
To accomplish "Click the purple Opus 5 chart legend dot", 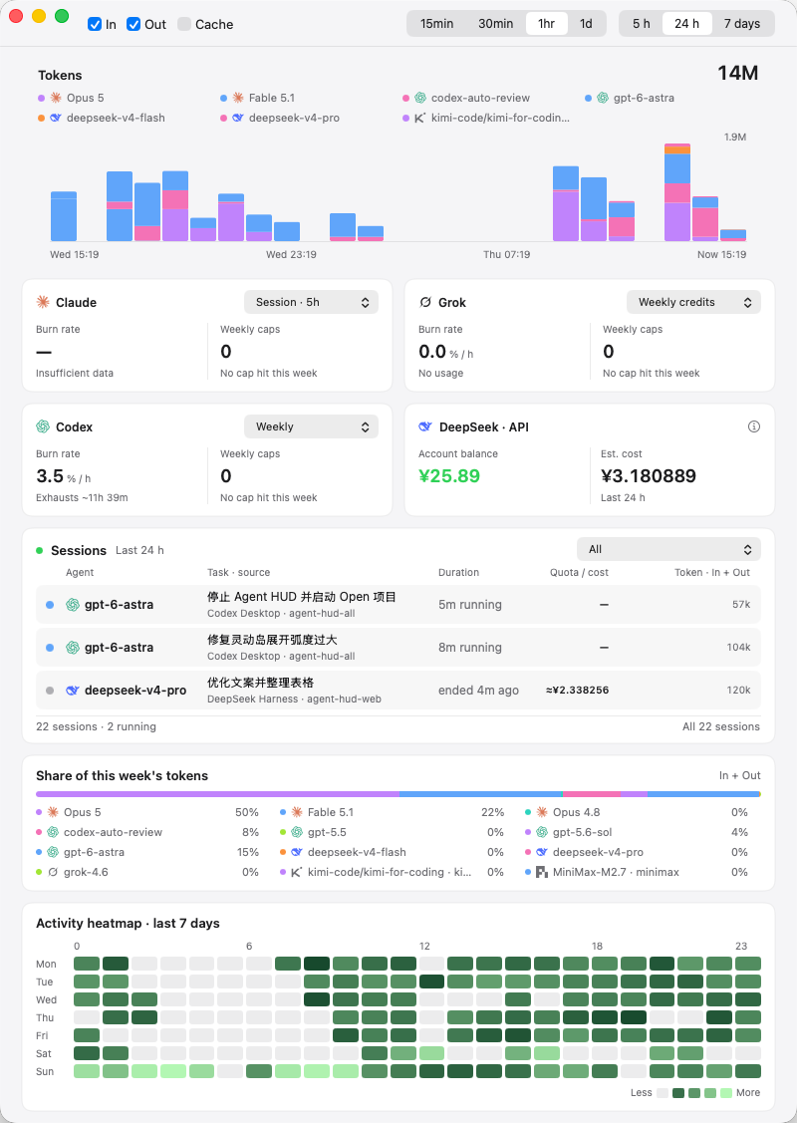I will tap(42, 98).
